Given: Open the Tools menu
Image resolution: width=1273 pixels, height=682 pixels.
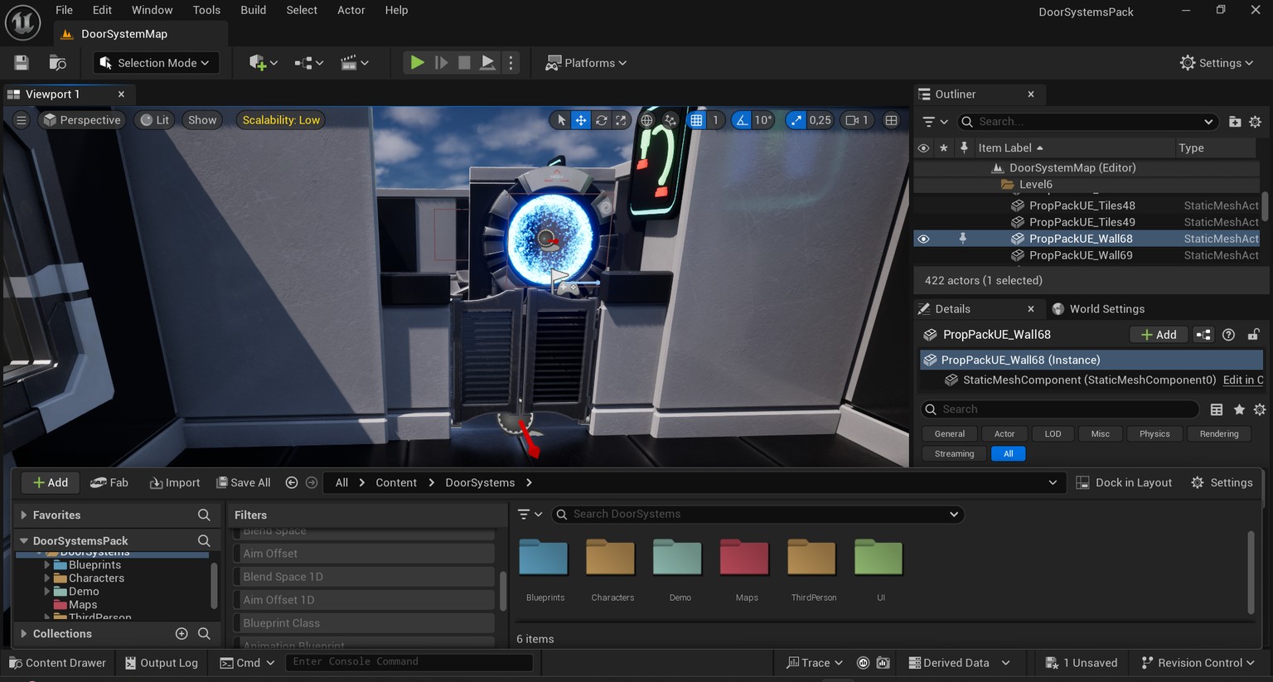Looking at the screenshot, I should click(x=206, y=10).
